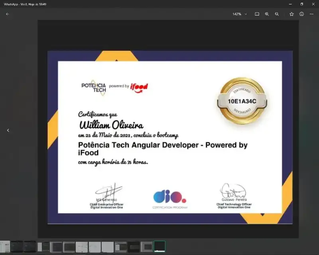Viewport: 319px width, 255px height.
Task: Minimize the photo viewer window
Action: click(290, 4)
